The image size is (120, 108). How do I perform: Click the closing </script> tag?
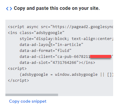point(19,81)
